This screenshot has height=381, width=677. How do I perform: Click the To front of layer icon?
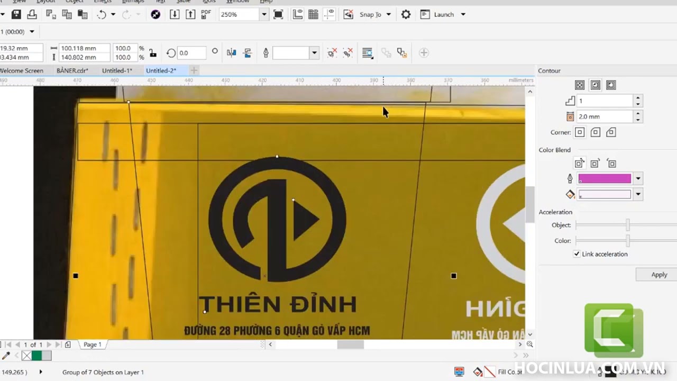click(386, 53)
